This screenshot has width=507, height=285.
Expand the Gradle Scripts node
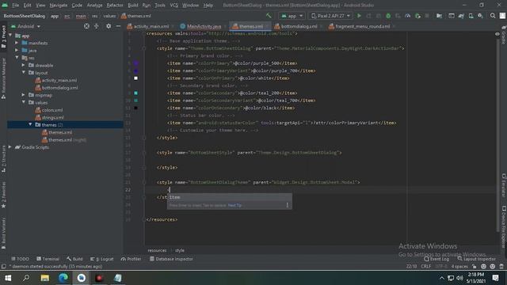(10, 147)
